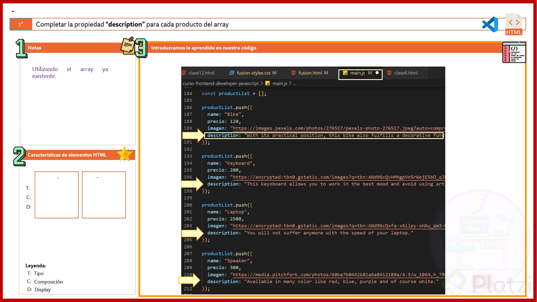Click the breadcrumb ellipsis after main.js

coord(295,84)
